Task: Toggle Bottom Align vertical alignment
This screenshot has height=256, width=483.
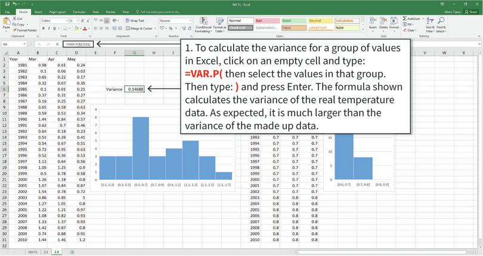Action: click(x=107, y=21)
